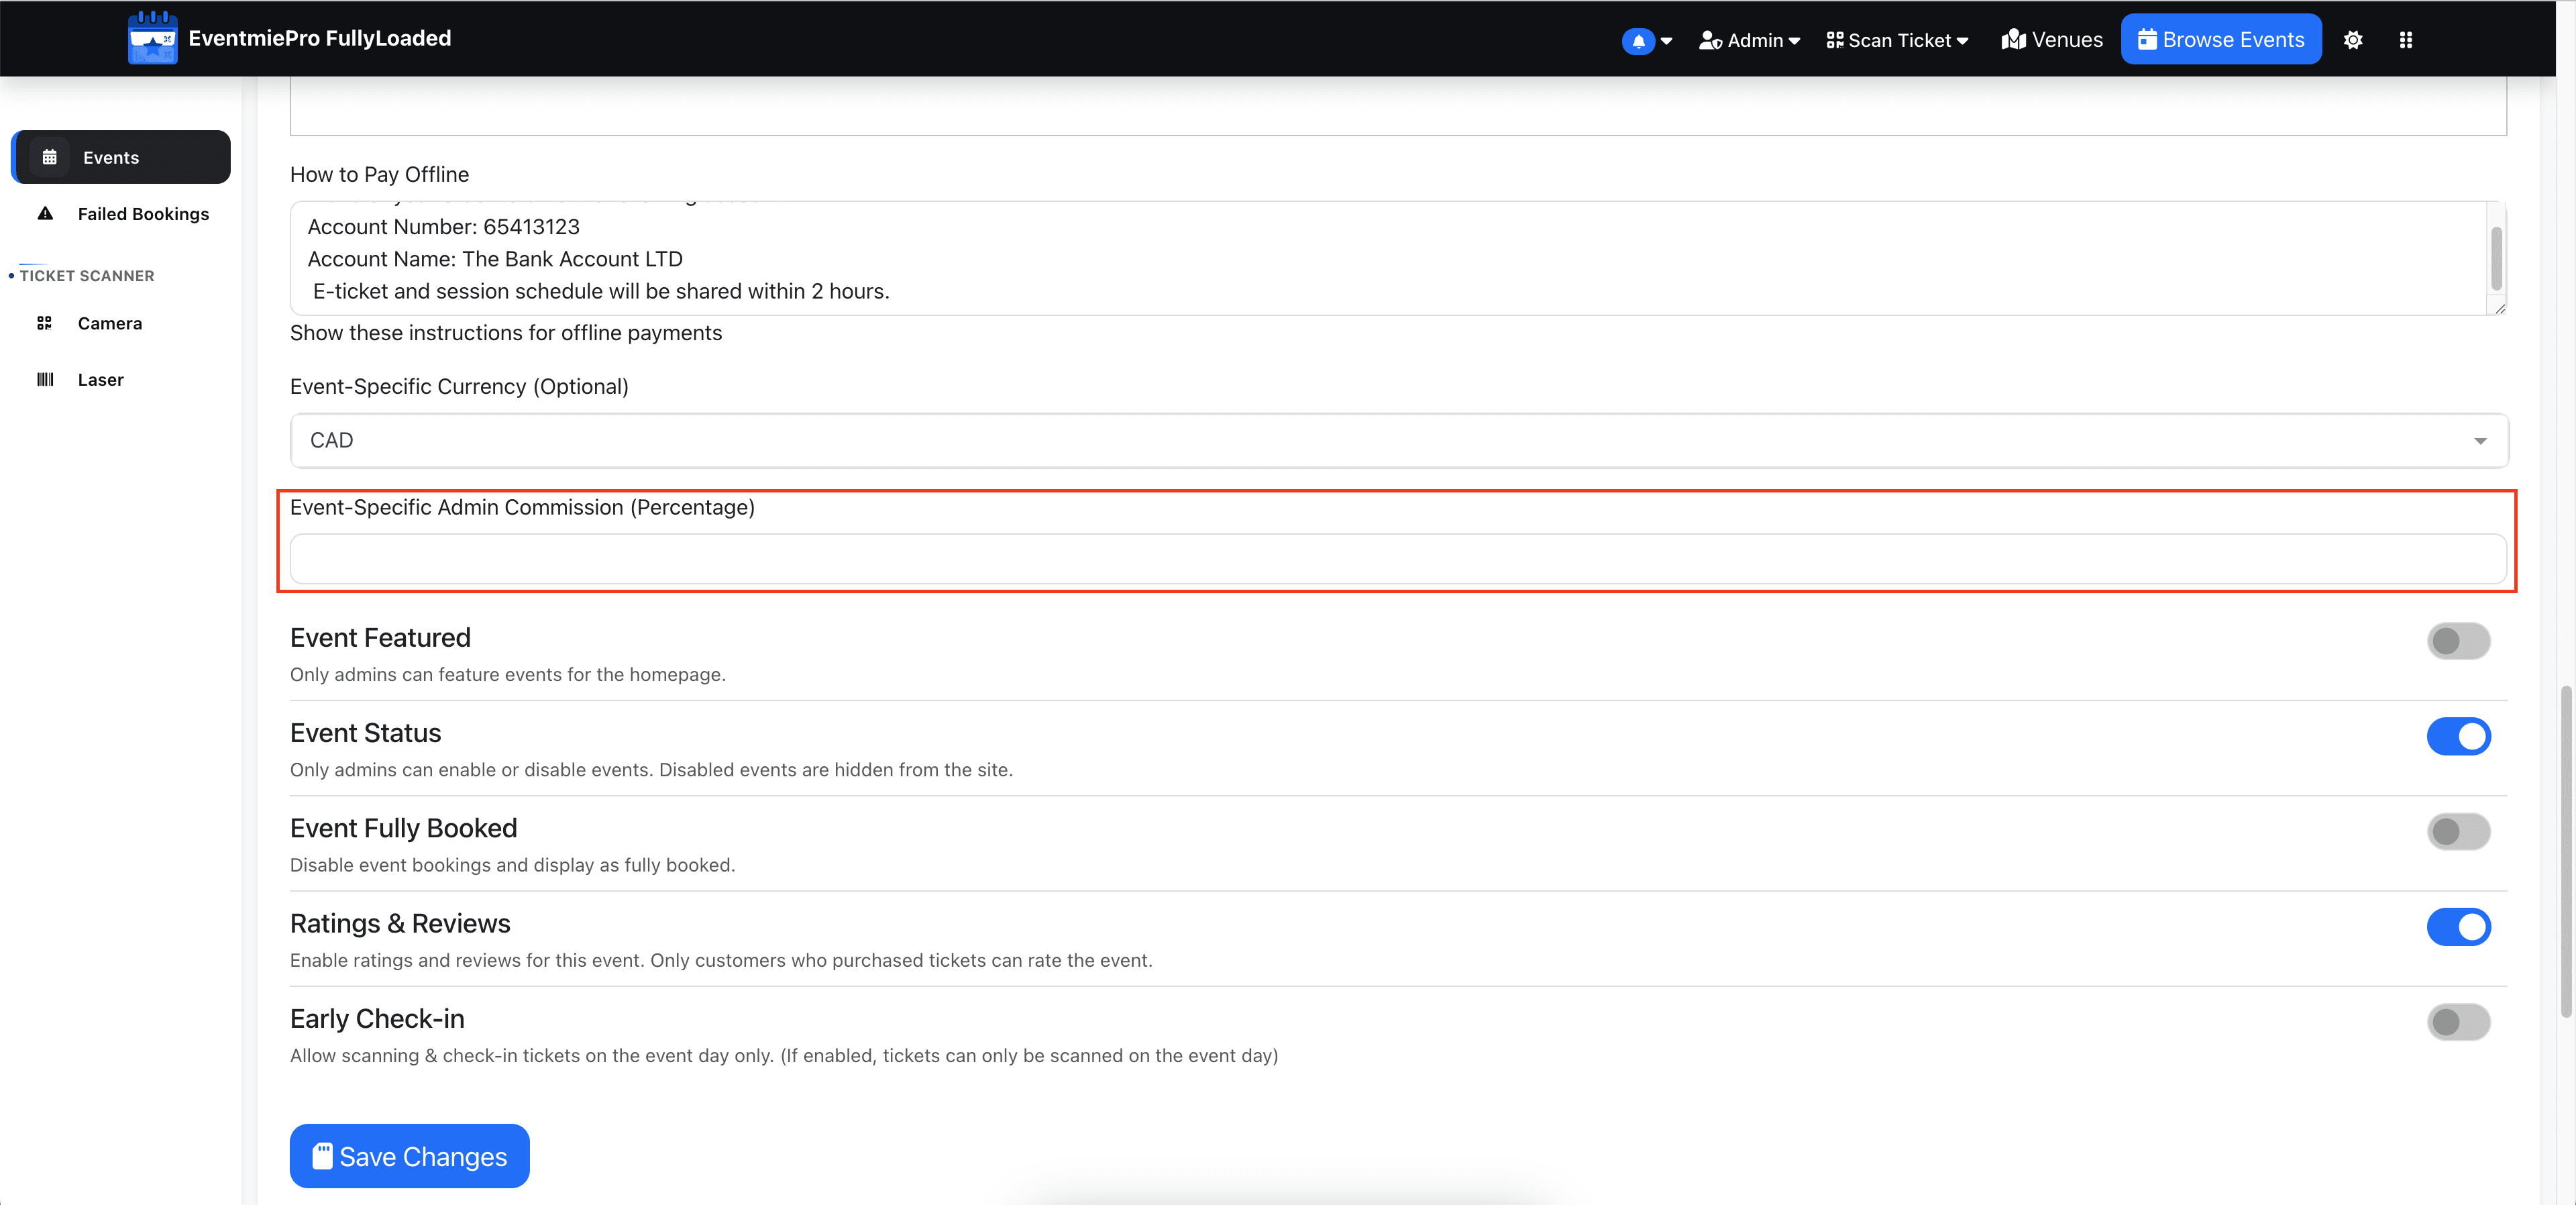
Task: Click the 'Account Number: 65413123' line
Action: pyautogui.click(x=443, y=227)
